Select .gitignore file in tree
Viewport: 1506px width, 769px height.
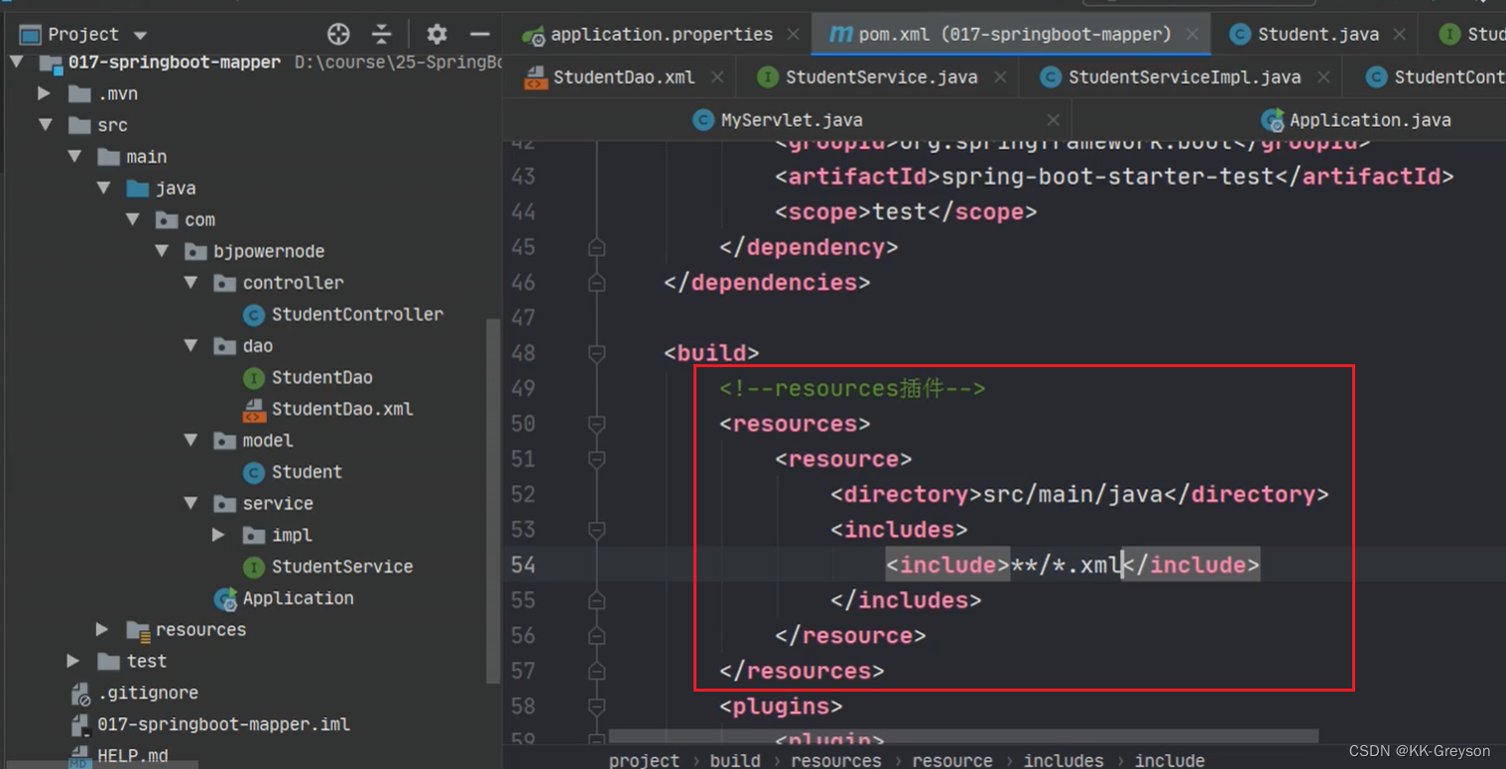tap(148, 693)
